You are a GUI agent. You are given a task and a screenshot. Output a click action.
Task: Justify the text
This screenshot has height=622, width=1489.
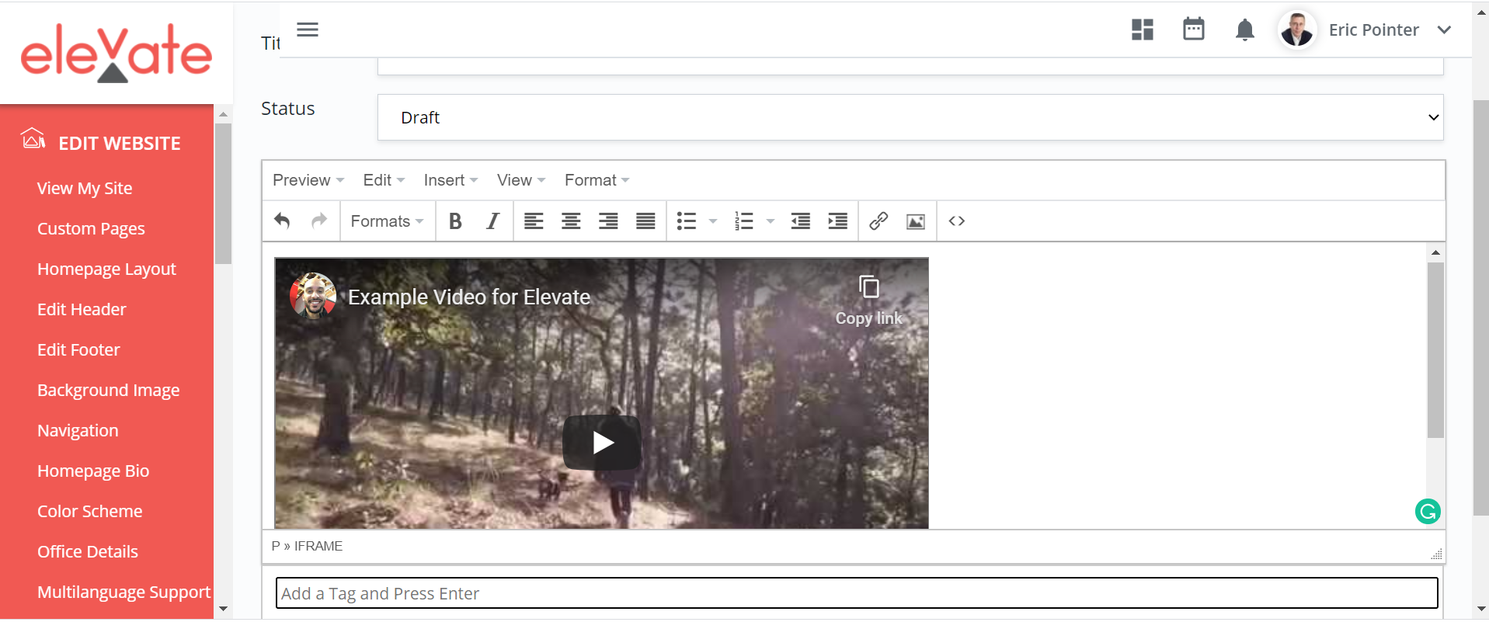click(645, 221)
